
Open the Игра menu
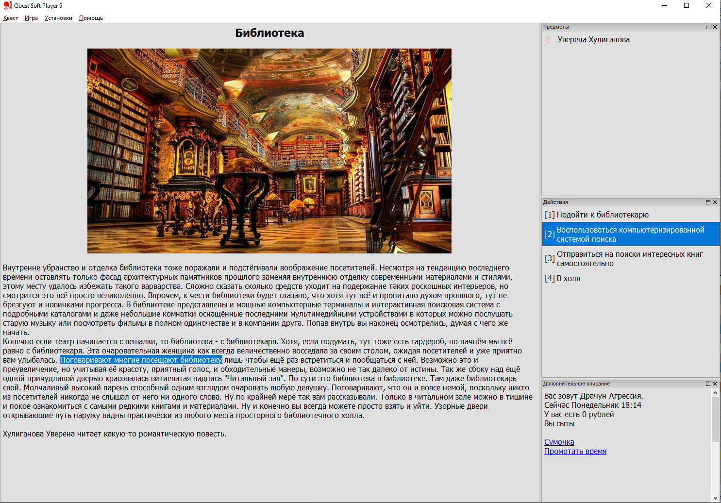[31, 18]
